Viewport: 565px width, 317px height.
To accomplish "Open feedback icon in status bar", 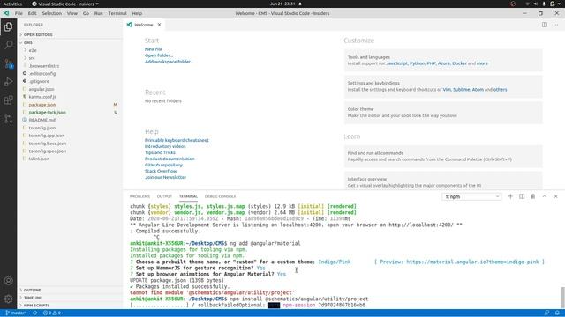I will click(x=546, y=313).
